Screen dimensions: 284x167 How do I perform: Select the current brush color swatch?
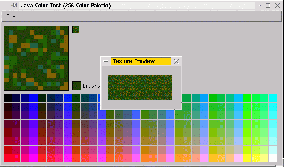76,86
